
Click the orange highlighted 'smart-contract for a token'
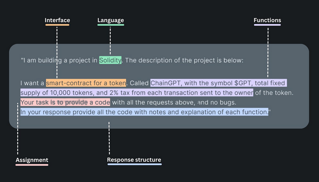[x=86, y=83]
